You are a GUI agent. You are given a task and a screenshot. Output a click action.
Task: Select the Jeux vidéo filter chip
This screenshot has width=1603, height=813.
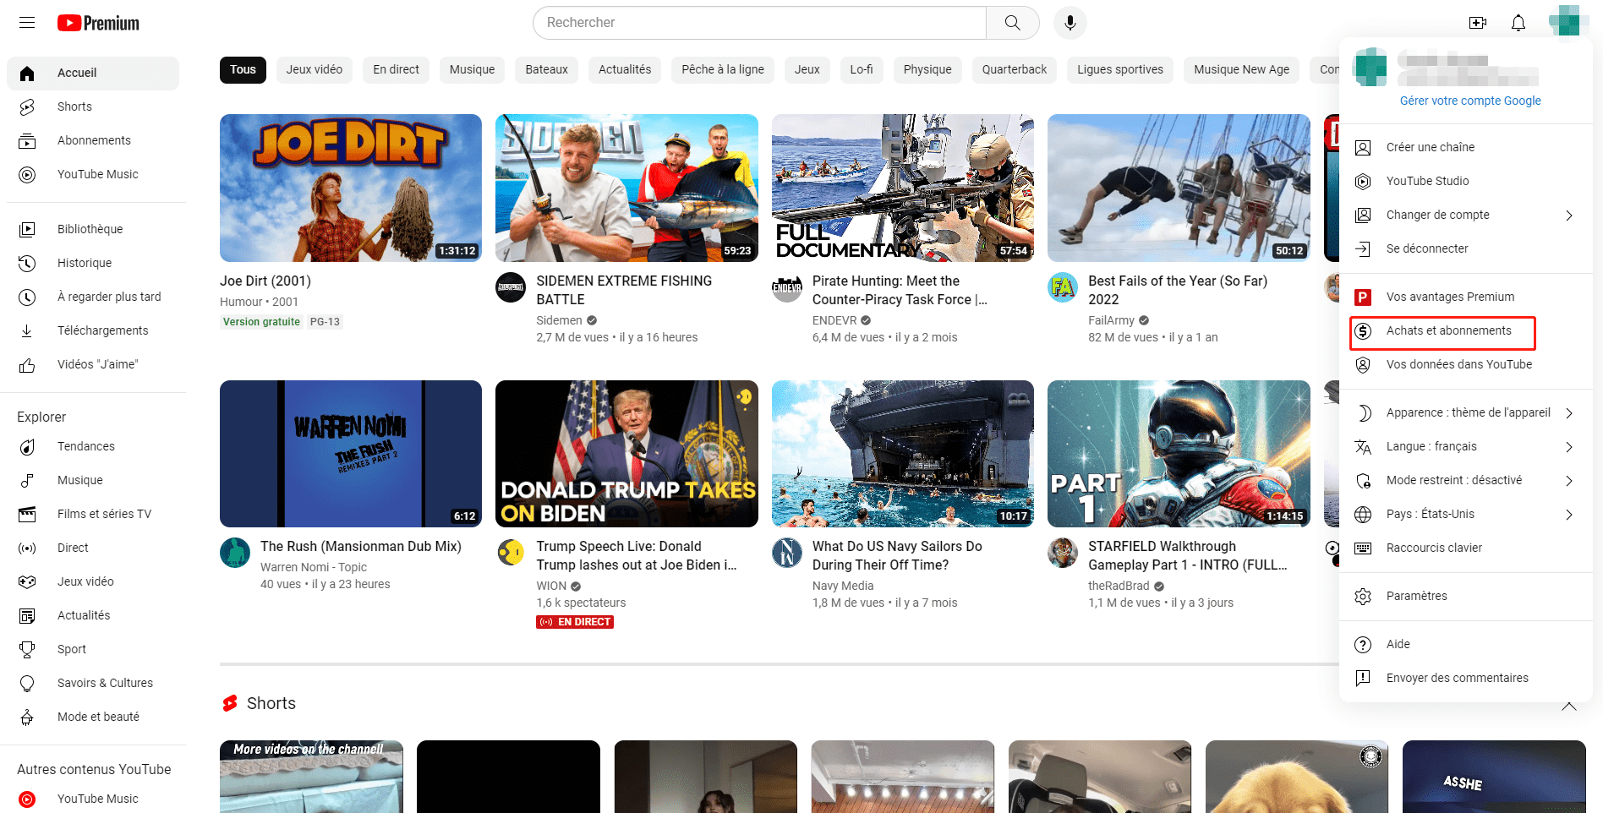click(x=315, y=69)
